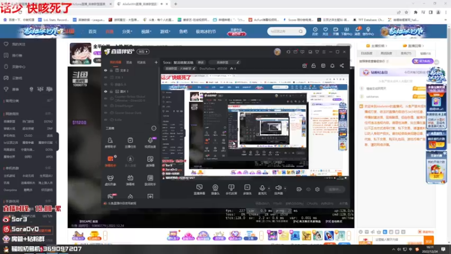
Task: Expand the 主播投稿 chevron link
Action: pos(377,46)
